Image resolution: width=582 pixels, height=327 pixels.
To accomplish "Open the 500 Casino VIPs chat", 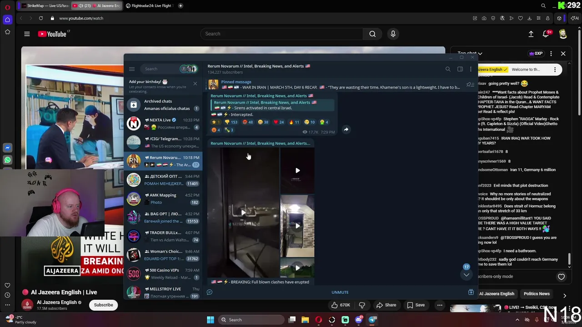I will click(164, 274).
